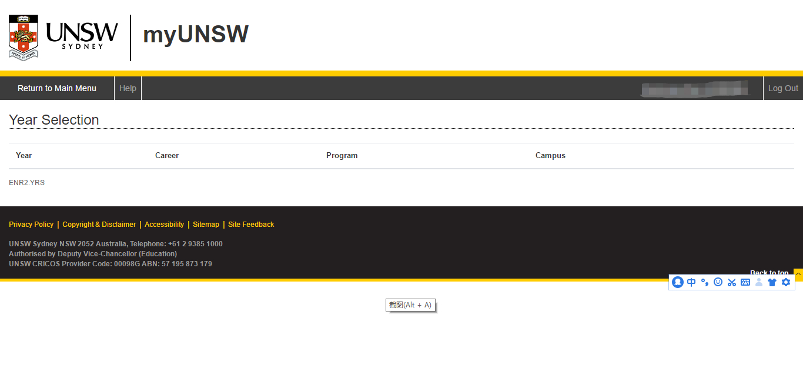Click the Campus column header

550,156
